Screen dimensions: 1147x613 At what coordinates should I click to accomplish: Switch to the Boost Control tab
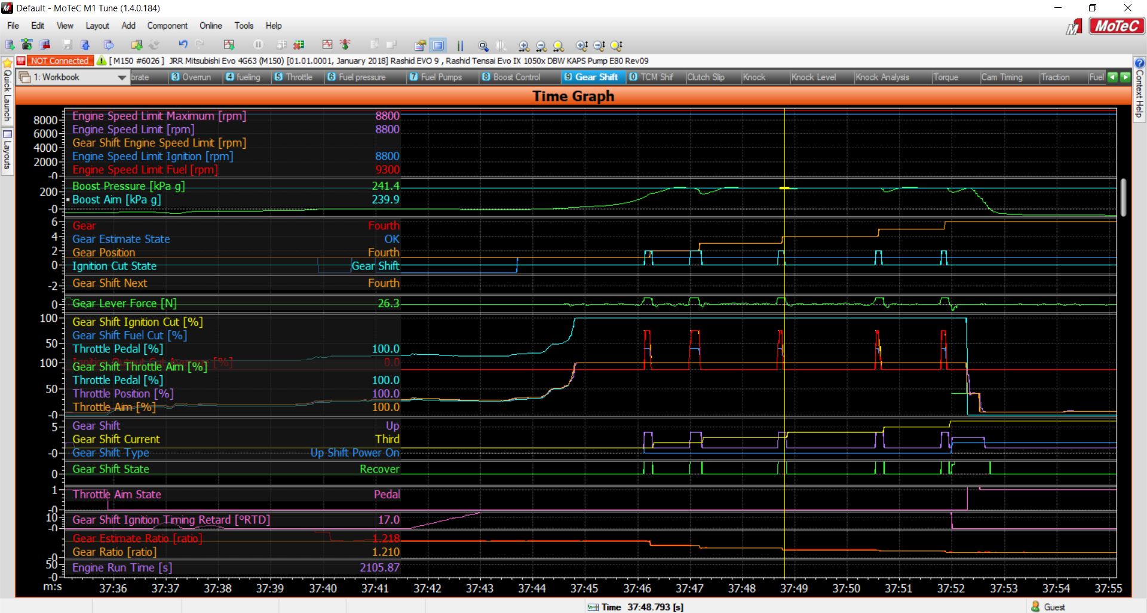pyautogui.click(x=519, y=77)
